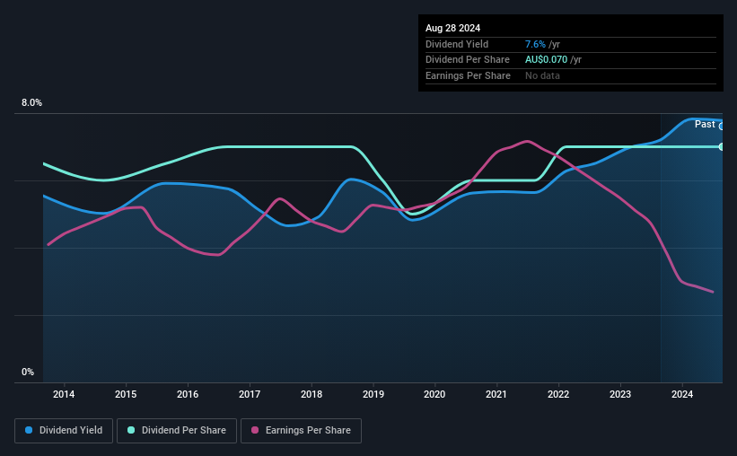Click the 2023 x-axis label
This screenshot has height=456, width=737.
coord(620,394)
